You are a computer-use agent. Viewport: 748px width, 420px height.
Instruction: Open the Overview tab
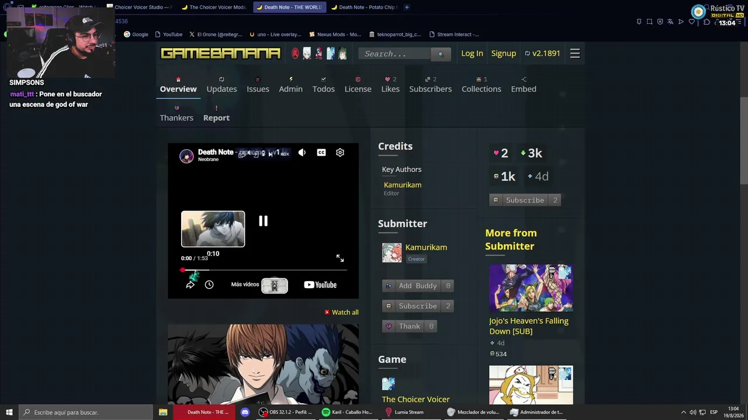pos(178,84)
